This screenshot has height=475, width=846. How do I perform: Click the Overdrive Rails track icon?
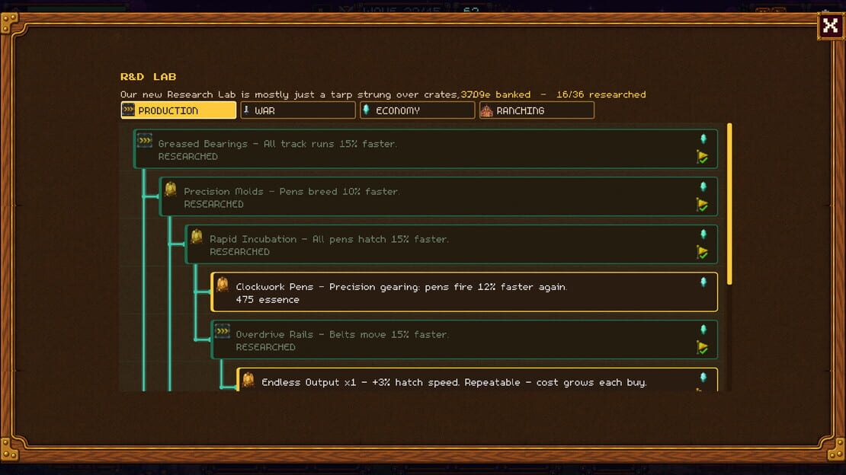coord(223,331)
